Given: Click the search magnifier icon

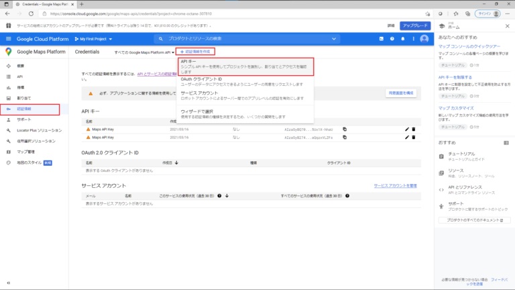Looking at the screenshot, I should 161,39.
